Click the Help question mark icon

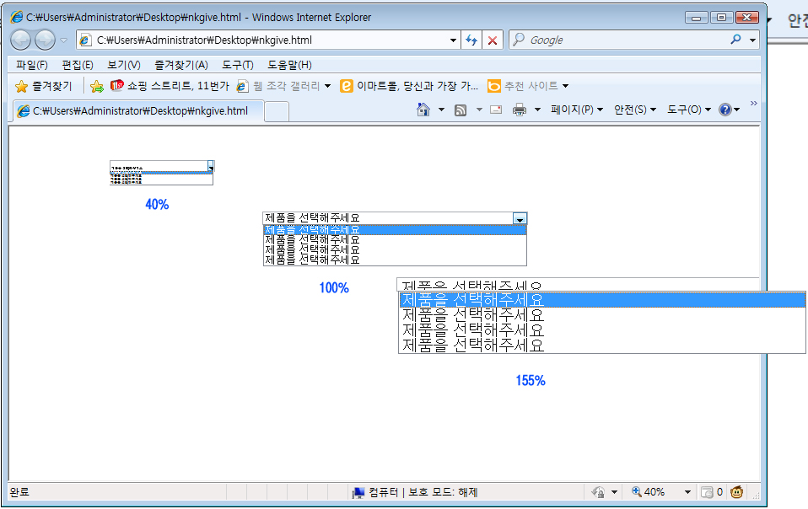pyautogui.click(x=725, y=110)
